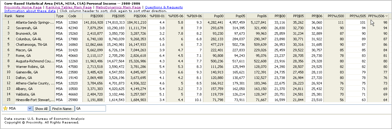
Task: Click the sort arrow on PPI%US06 header
Action: 386,16
